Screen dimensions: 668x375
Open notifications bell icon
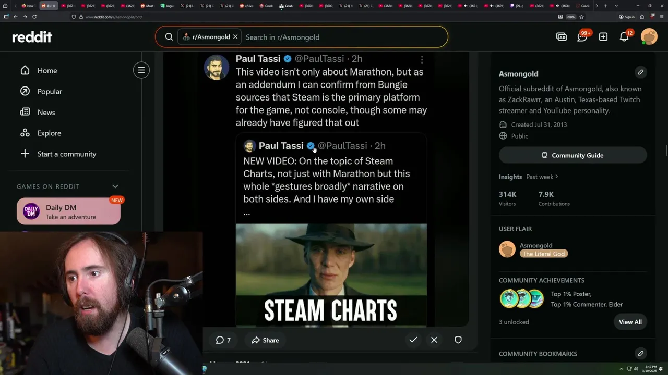point(625,36)
